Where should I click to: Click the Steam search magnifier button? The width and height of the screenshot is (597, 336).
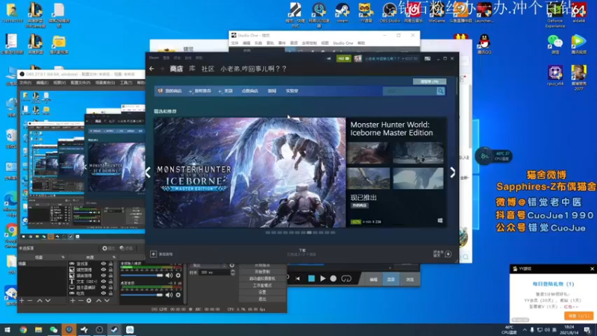click(440, 91)
